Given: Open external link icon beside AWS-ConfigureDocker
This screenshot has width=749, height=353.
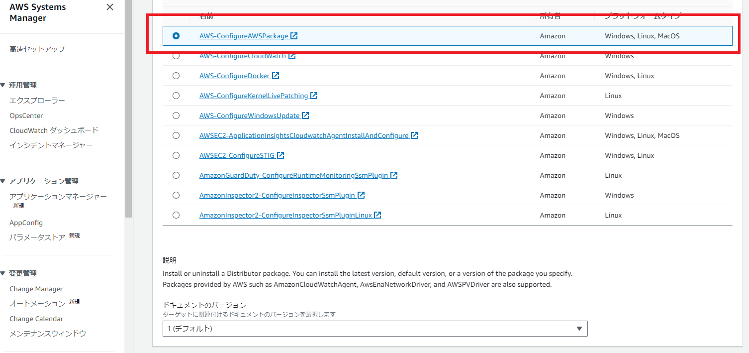Looking at the screenshot, I should 276,76.
